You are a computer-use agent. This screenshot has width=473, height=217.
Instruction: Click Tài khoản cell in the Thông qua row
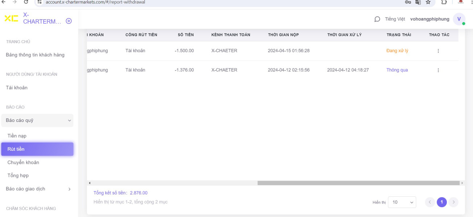click(135, 70)
